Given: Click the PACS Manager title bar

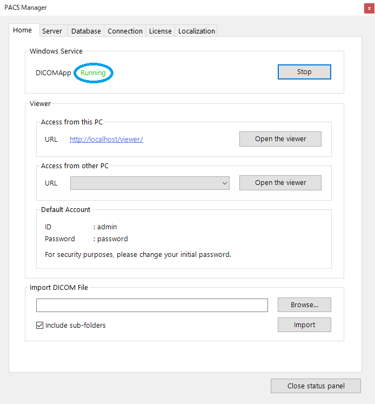Looking at the screenshot, I should (180, 8).
